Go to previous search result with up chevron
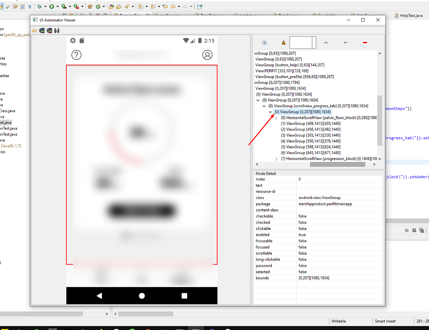 tap(326, 43)
